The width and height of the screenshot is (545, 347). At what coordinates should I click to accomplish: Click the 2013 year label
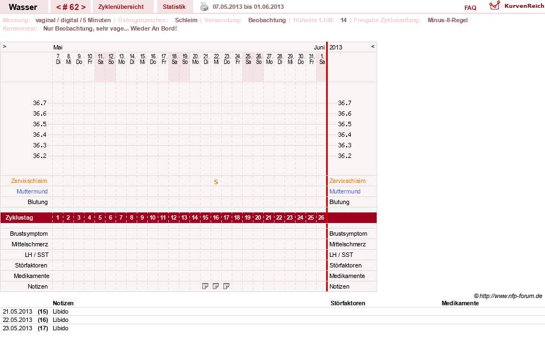coord(336,47)
